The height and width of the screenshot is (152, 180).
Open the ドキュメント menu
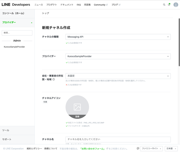(x=67, y=5)
